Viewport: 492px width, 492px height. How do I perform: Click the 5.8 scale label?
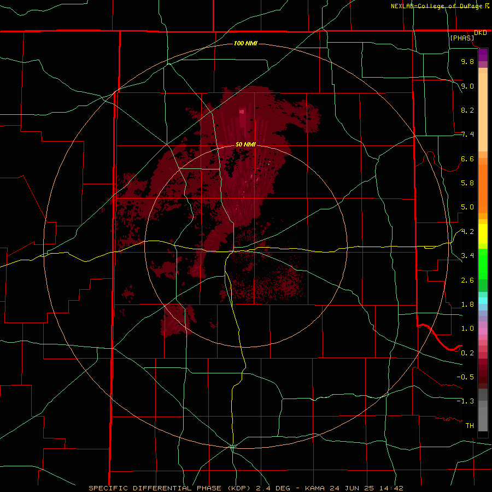[x=467, y=183]
